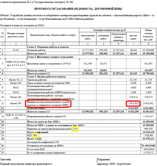Image resolution: width=157 pixels, height=166 pixels.
Task: Click the value '51 978,314'
Action: click(x=148, y=139)
